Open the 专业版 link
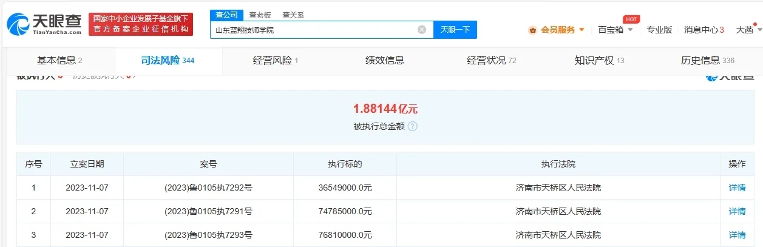The width and height of the screenshot is (763, 247). tap(659, 30)
